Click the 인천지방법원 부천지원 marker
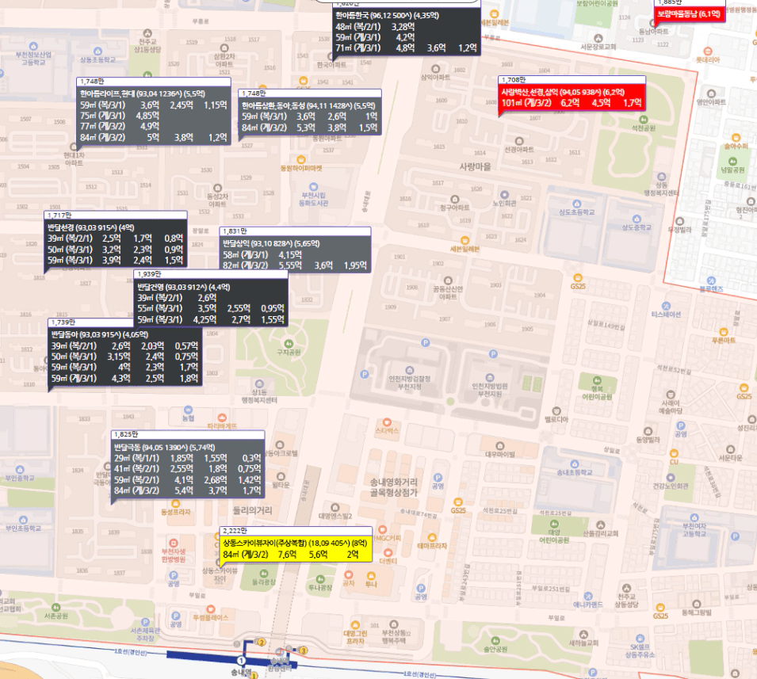757x679 pixels. point(490,378)
